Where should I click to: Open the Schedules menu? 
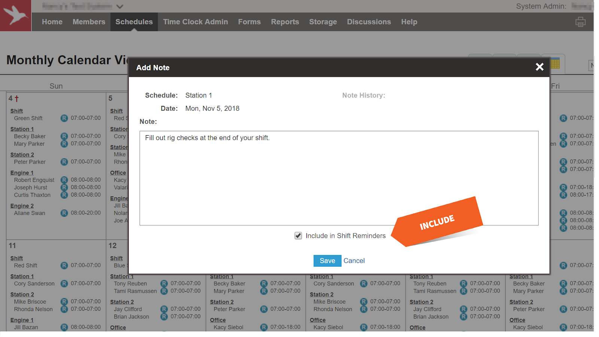(134, 22)
